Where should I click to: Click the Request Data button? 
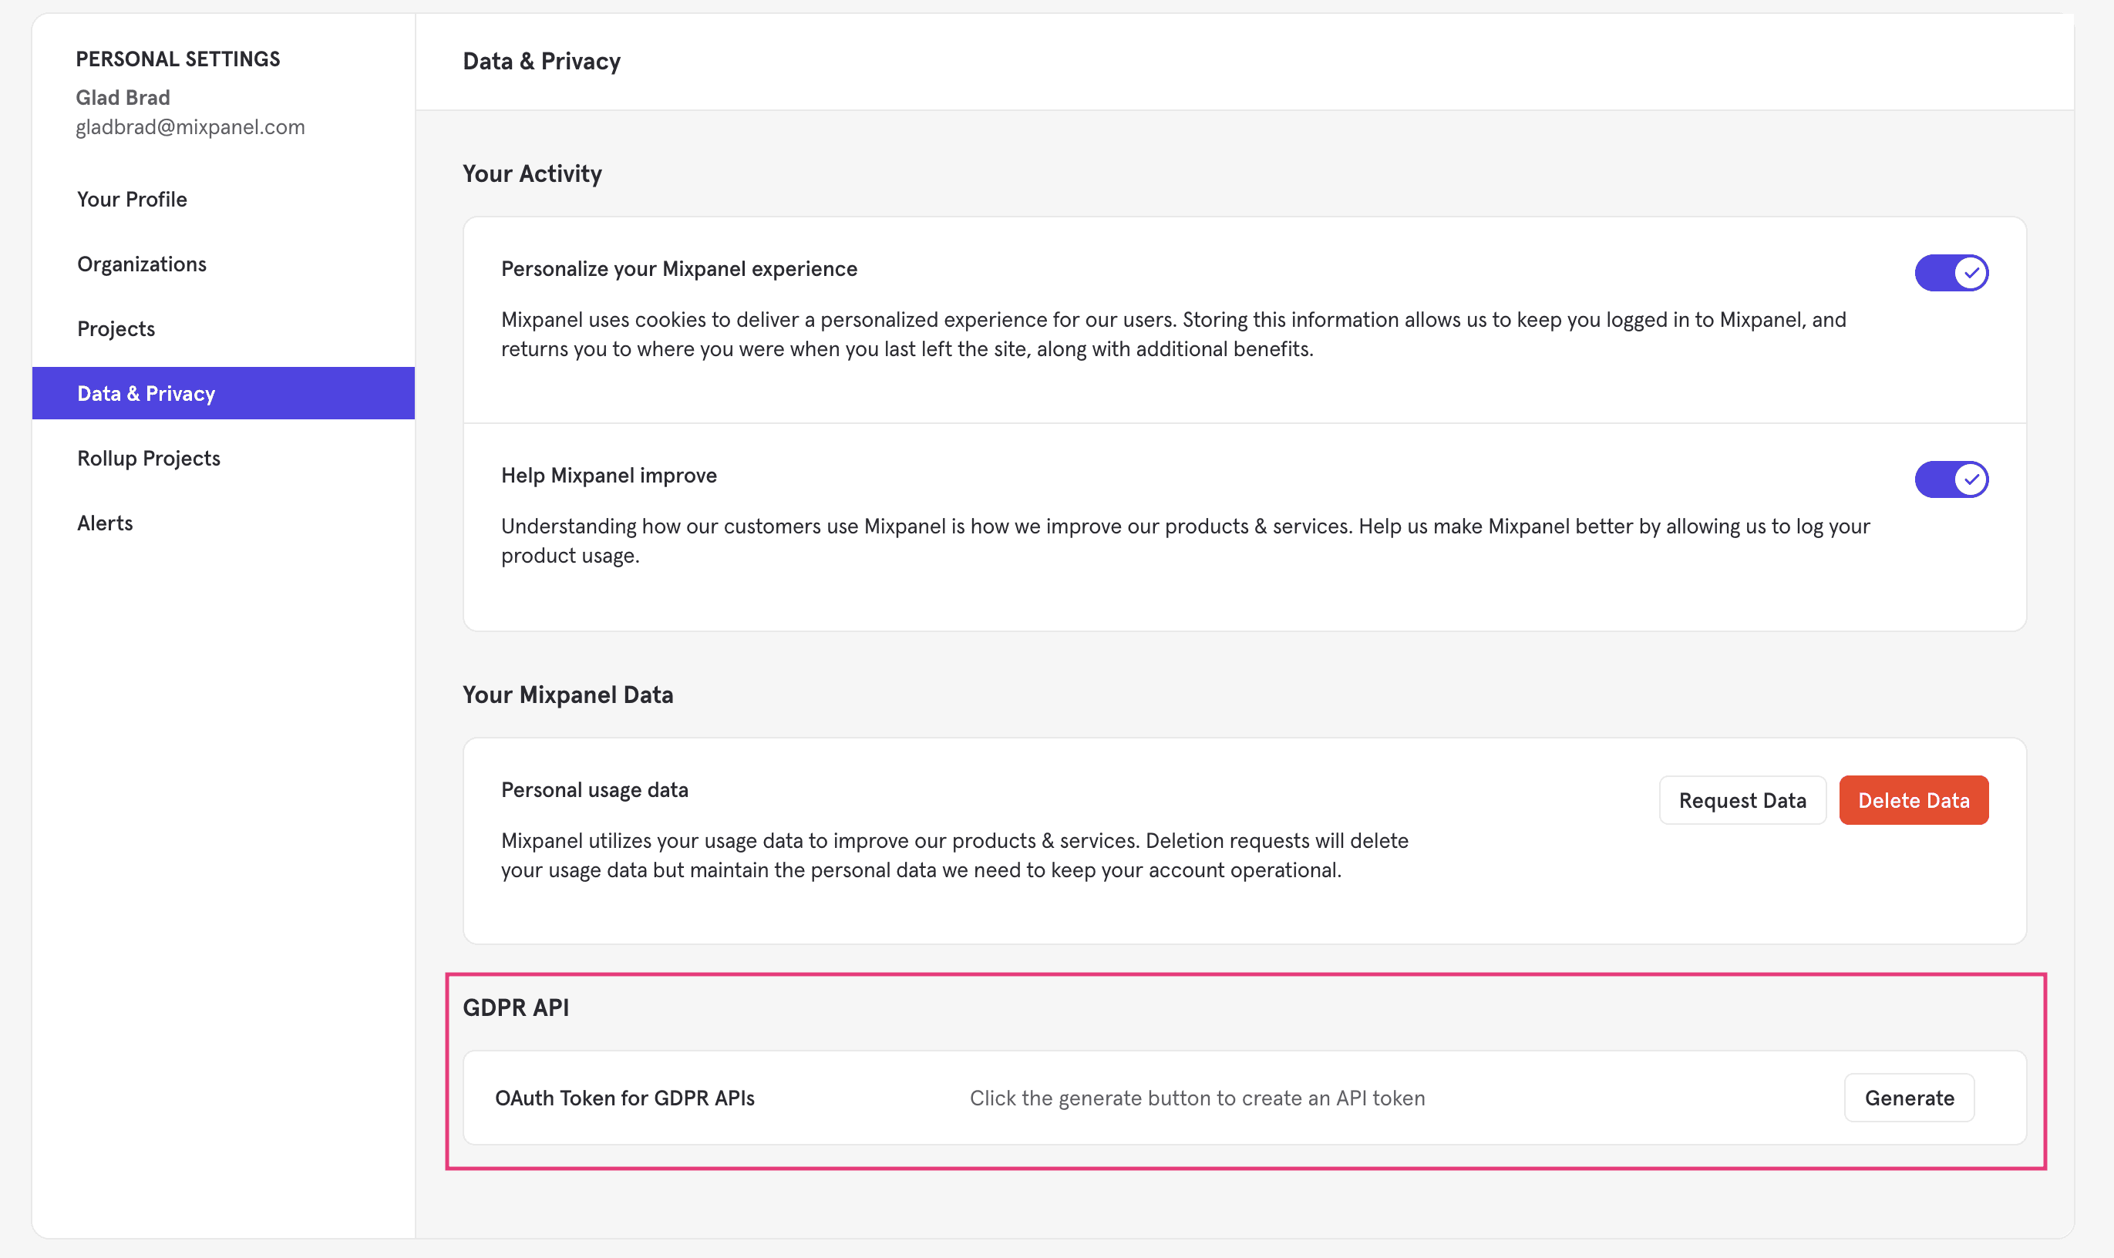click(x=1742, y=800)
